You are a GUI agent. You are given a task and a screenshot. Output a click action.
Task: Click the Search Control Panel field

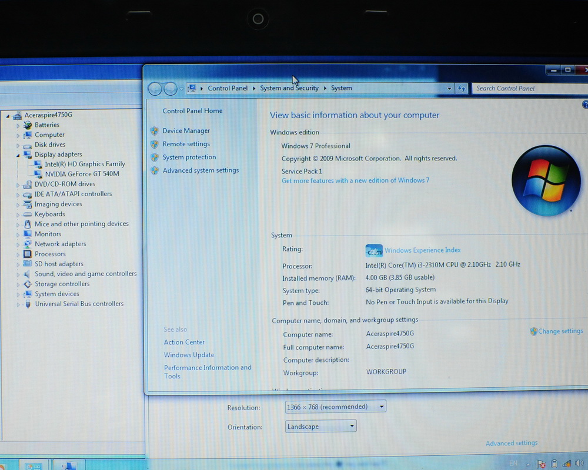[x=530, y=89]
